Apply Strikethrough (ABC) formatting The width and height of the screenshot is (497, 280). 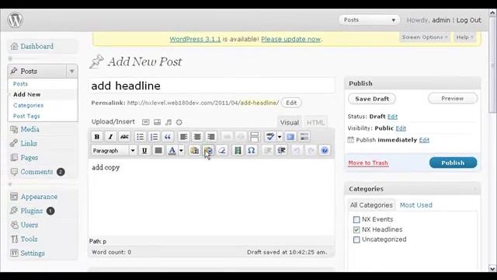coord(124,137)
